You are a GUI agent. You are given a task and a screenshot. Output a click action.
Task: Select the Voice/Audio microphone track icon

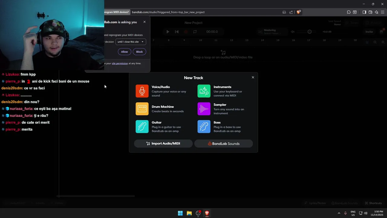[x=142, y=91]
